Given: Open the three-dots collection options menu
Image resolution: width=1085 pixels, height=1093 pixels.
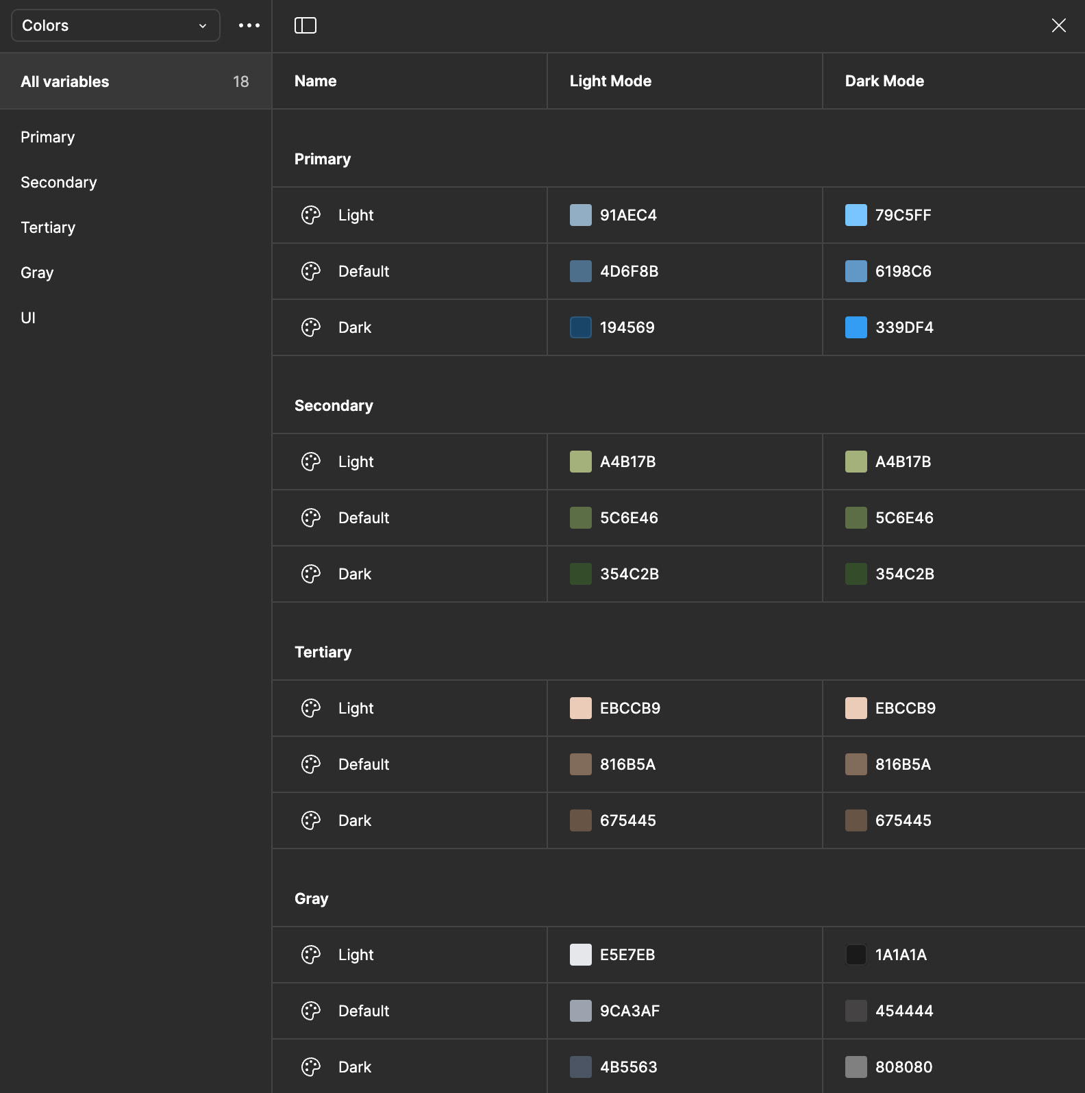Looking at the screenshot, I should tap(249, 25).
